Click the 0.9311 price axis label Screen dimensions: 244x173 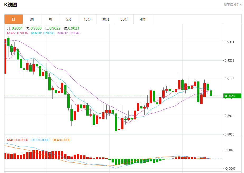(x=229, y=42)
